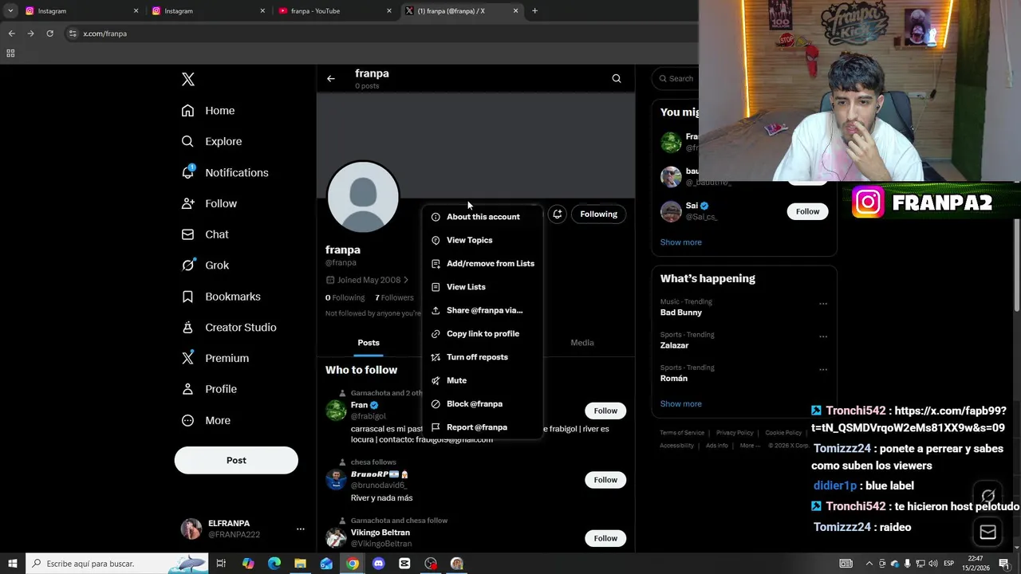Image resolution: width=1021 pixels, height=574 pixels.
Task: Open Explore in the sidebar
Action: pos(211,141)
